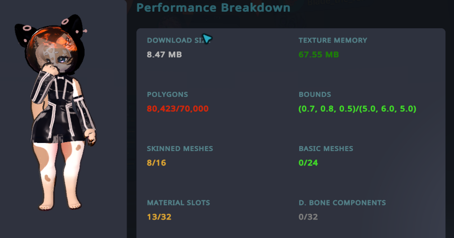This screenshot has height=238, width=454.
Task: Select the Texture Memory label
Action: pyautogui.click(x=332, y=40)
